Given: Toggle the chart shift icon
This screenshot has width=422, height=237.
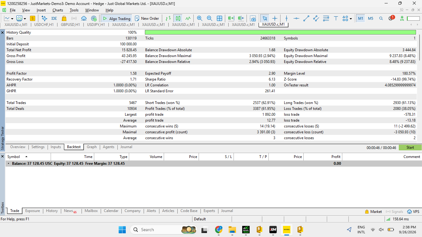Looking at the screenshot, I should click(241, 19).
